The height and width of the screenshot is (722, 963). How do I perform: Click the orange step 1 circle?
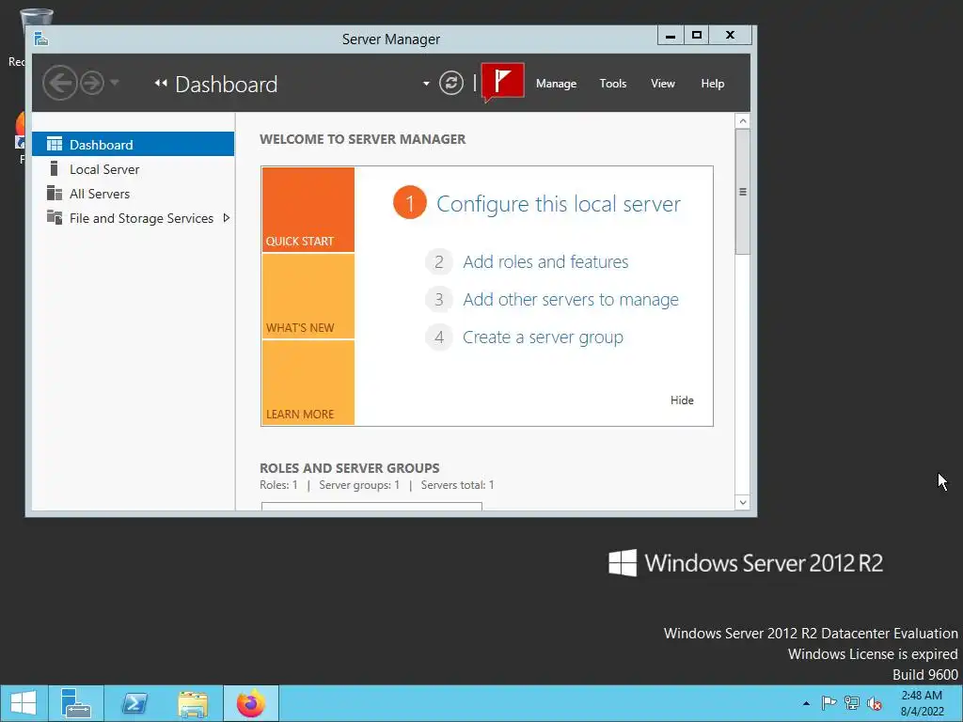pyautogui.click(x=410, y=203)
